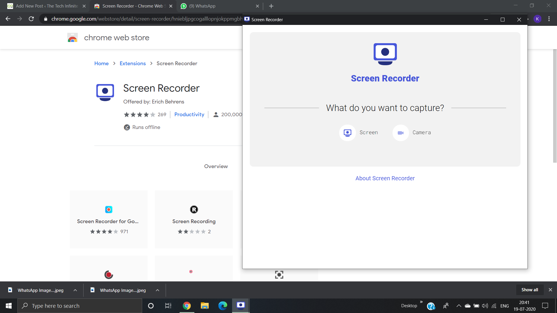Click the address bar URL
The image size is (557, 313).
(x=147, y=19)
